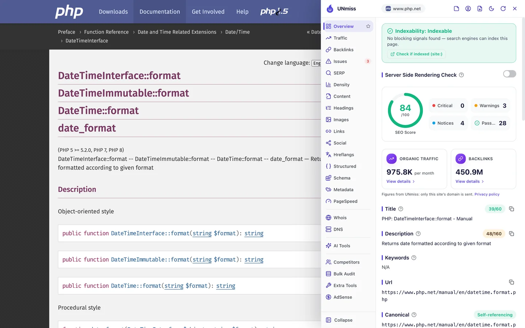Star the Overview item as favorite

point(368,26)
